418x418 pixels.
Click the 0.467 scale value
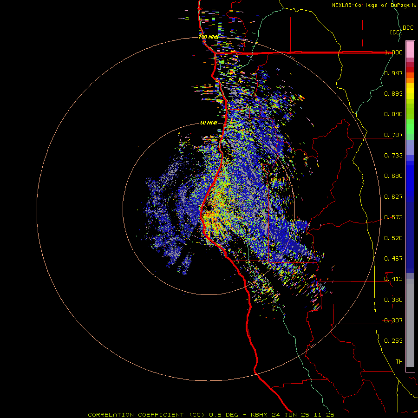point(393,259)
